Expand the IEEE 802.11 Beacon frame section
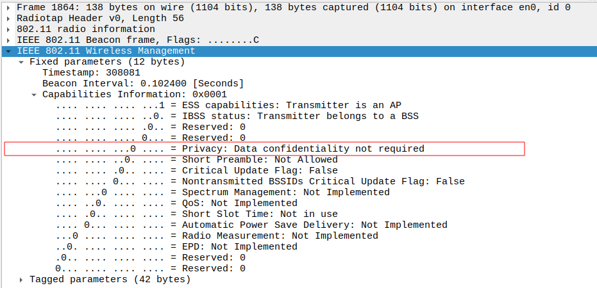Viewport: 597px width, 288px height. (8, 40)
